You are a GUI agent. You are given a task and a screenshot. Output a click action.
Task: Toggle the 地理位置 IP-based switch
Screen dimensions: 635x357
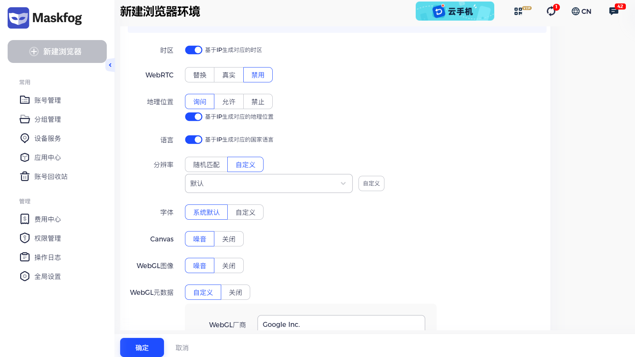pyautogui.click(x=194, y=117)
